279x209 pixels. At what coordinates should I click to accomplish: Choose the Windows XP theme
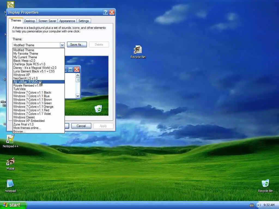pos(39,75)
